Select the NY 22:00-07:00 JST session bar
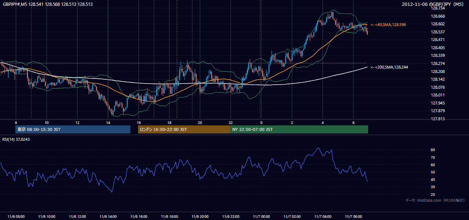 299,129
